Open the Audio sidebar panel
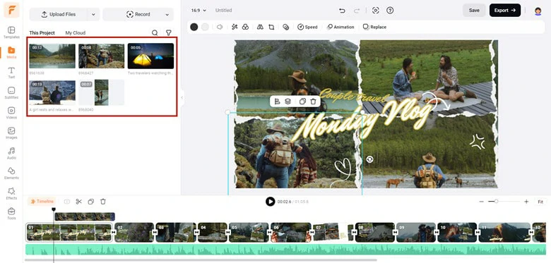The height and width of the screenshot is (263, 551). coord(11,153)
